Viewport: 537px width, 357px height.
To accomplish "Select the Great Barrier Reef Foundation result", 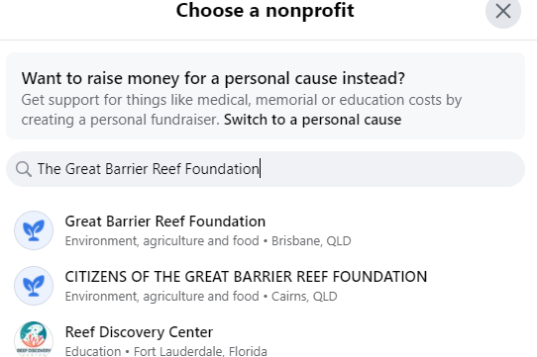I will 266,230.
